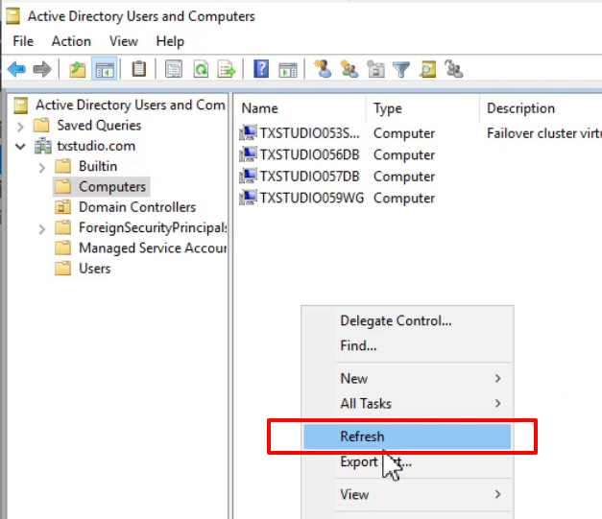Click 'Failover cluster virt' description cell

543,133
